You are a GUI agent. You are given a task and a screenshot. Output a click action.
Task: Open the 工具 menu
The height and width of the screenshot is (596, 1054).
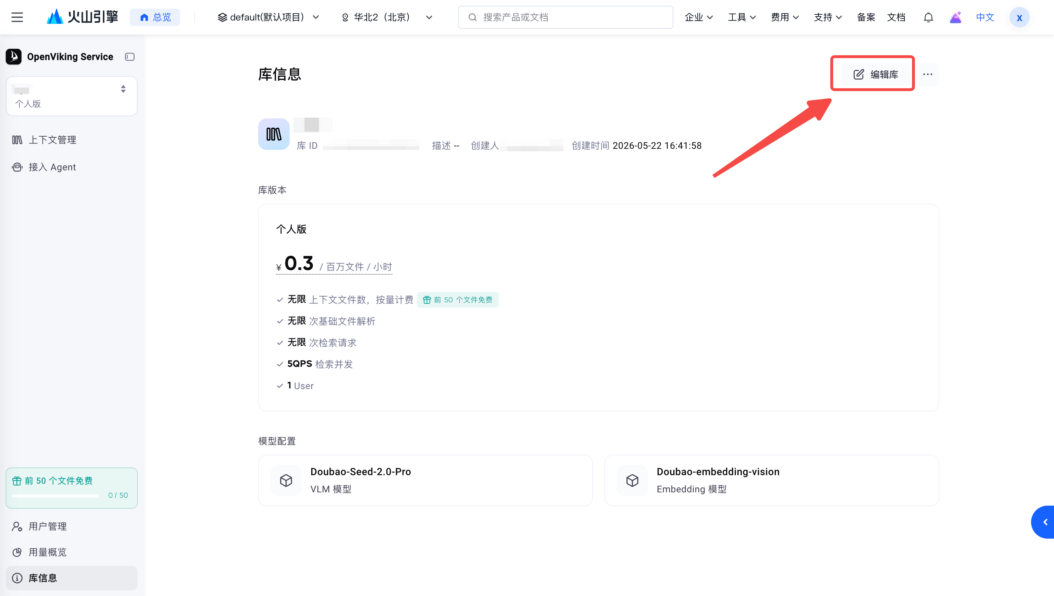[741, 17]
